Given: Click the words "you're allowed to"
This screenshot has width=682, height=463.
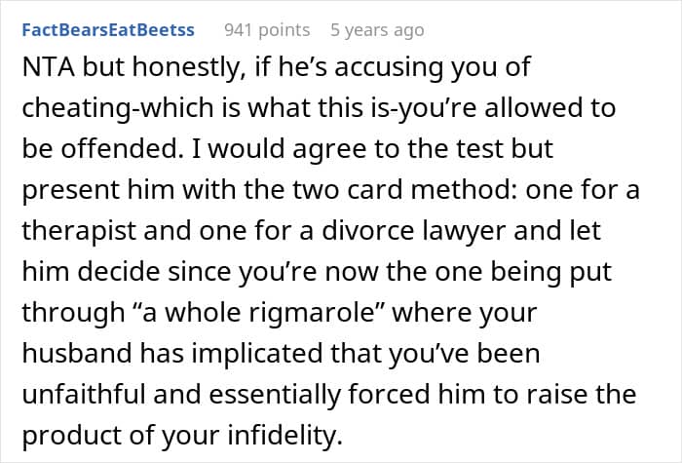Looking at the screenshot, I should pos(538,108).
